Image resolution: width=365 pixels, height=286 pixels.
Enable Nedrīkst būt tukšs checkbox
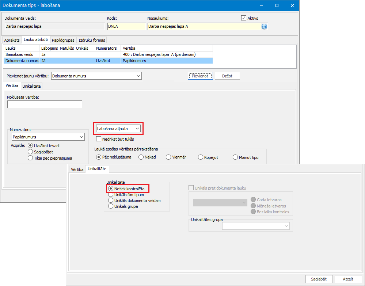point(99,139)
